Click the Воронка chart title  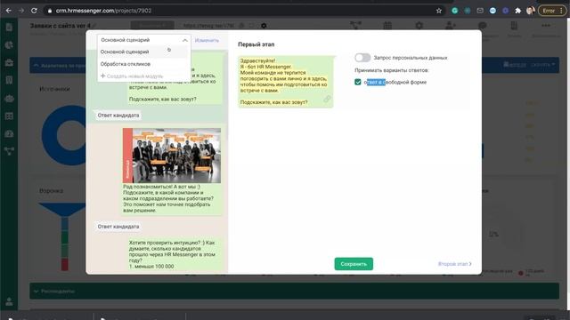click(x=52, y=190)
